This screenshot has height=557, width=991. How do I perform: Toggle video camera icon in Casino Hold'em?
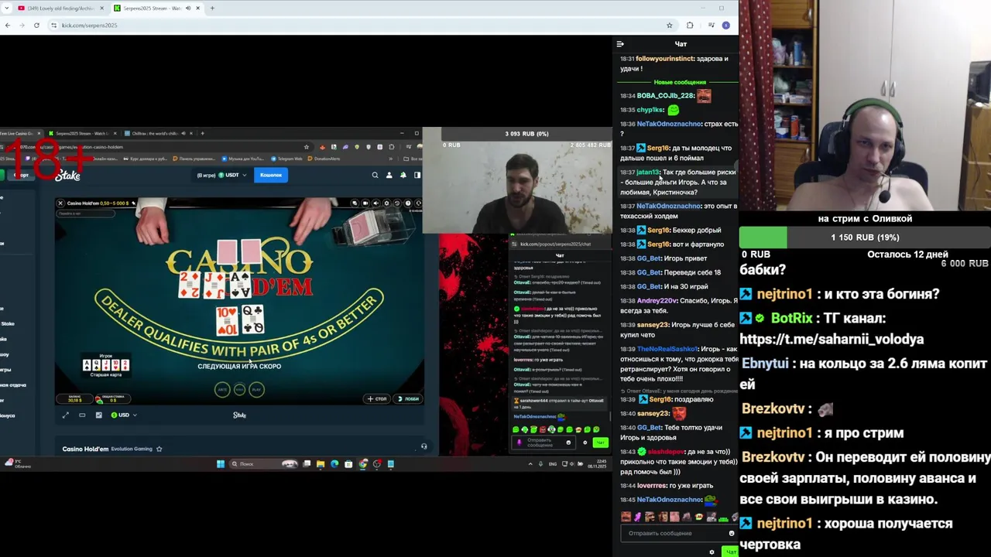364,203
